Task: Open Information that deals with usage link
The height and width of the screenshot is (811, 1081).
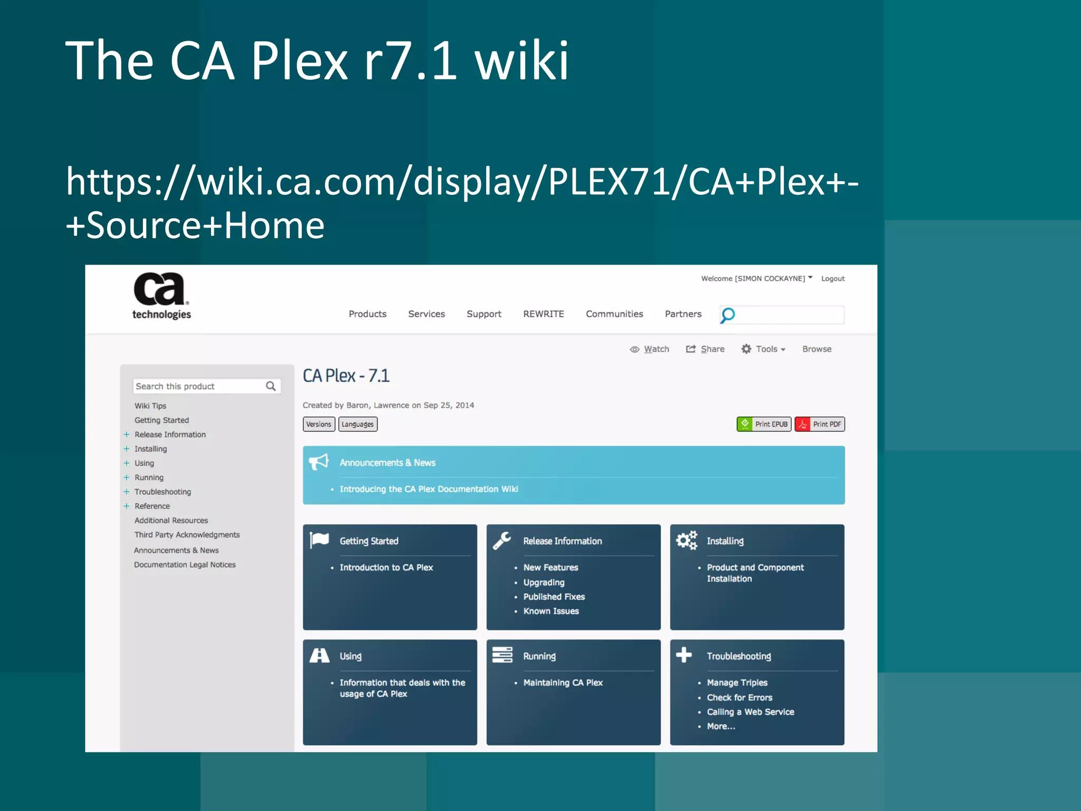Action: tap(403, 688)
